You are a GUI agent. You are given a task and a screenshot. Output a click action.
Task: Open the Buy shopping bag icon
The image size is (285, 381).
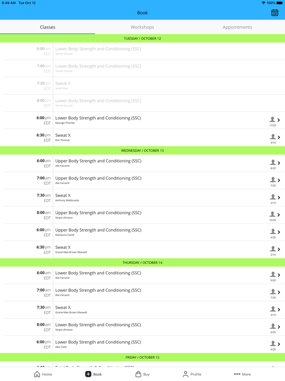click(138, 374)
